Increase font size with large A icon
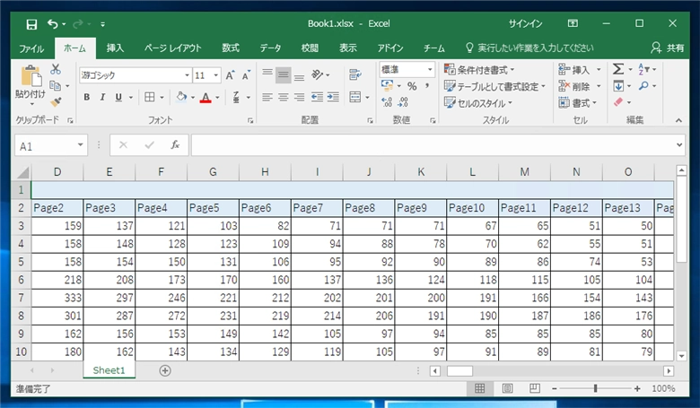Image resolution: width=700 pixels, height=408 pixels. pos(230,75)
